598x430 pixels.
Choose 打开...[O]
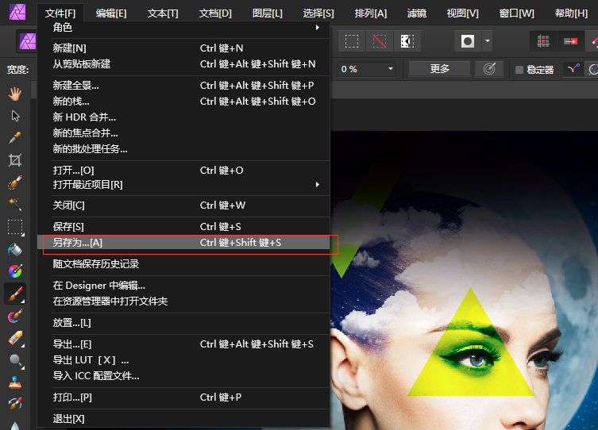(x=183, y=171)
